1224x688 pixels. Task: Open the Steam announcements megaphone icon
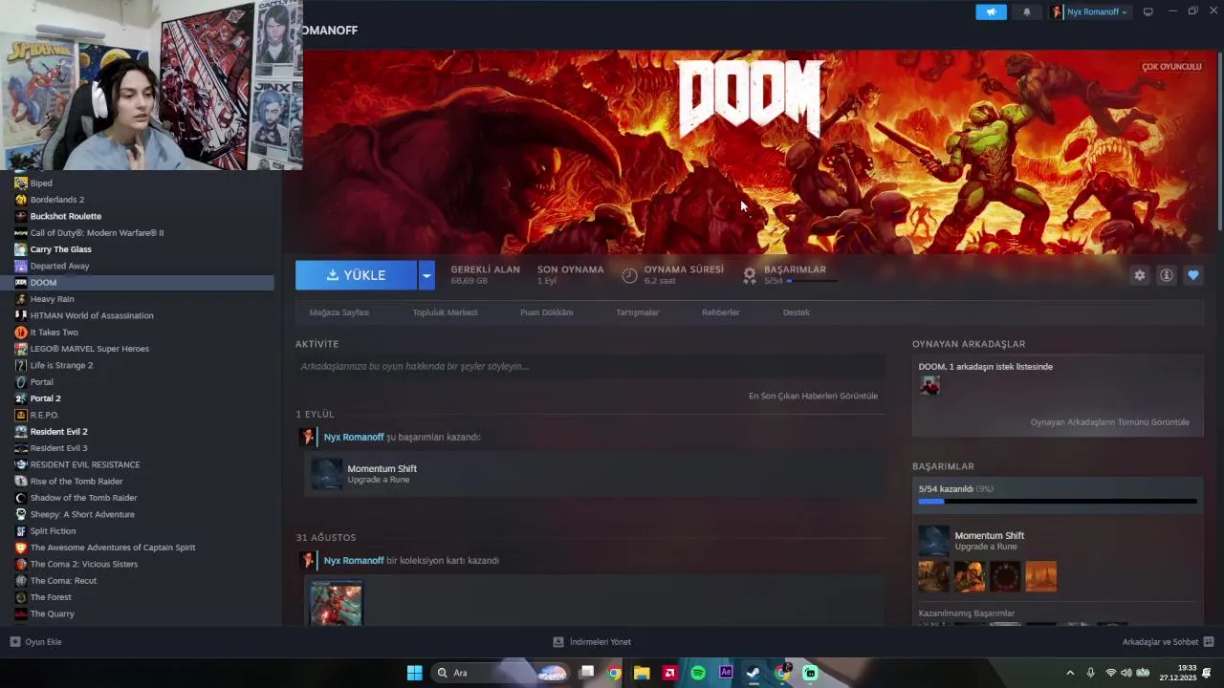point(991,11)
